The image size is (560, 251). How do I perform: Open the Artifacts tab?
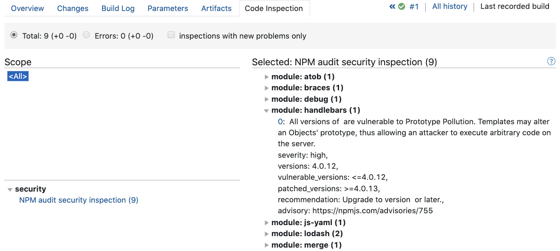point(216,8)
